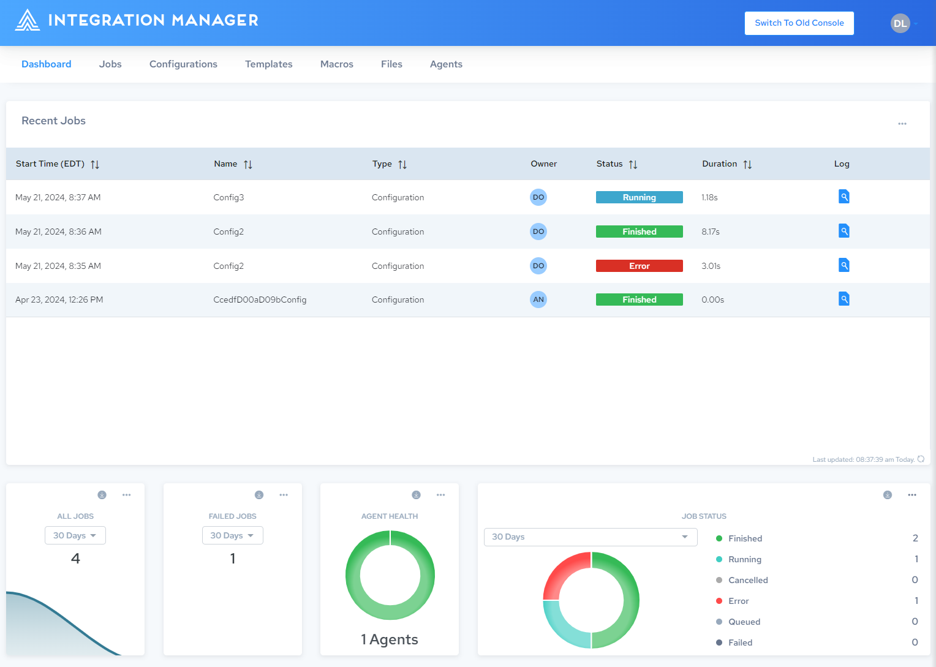The height and width of the screenshot is (667, 936).
Task: Sort by Start Time column arrows
Action: (x=95, y=164)
